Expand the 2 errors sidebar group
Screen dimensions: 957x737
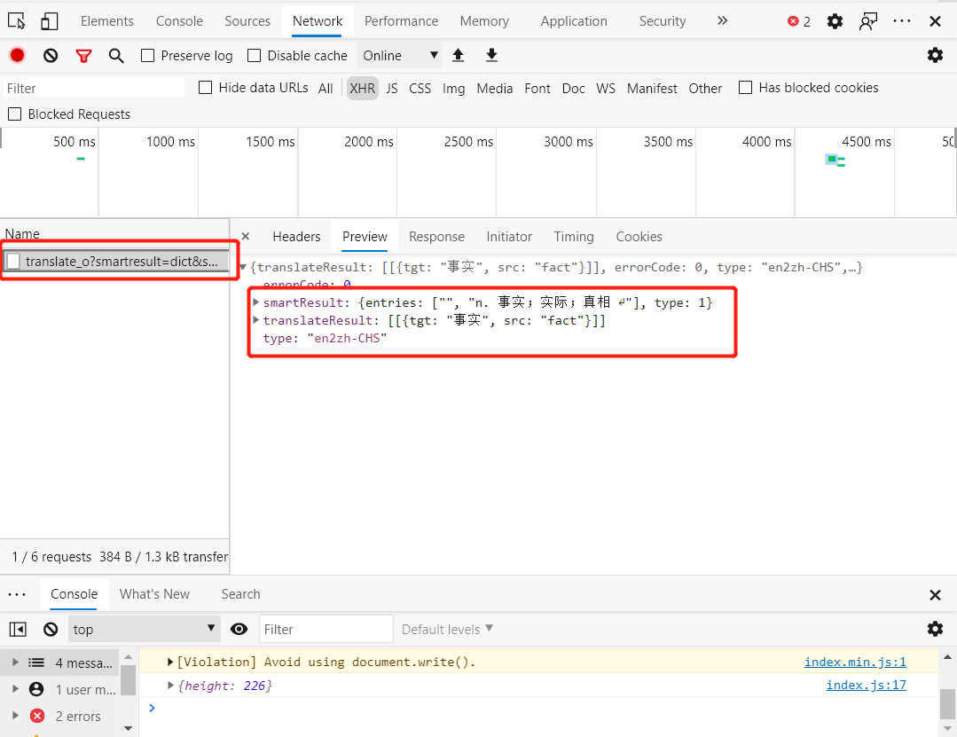point(15,715)
